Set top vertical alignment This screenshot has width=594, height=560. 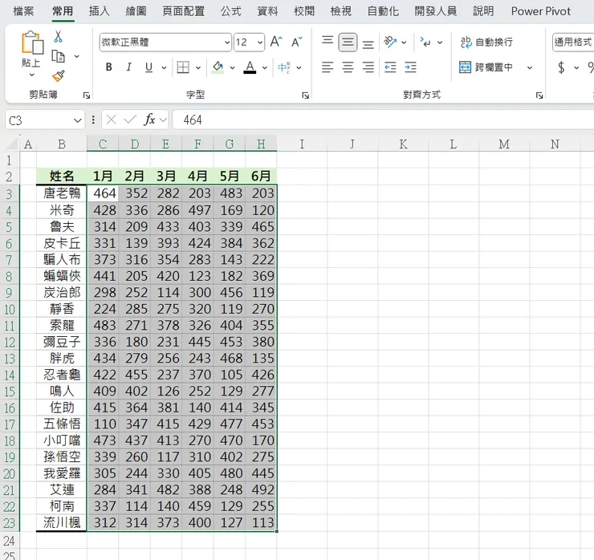pos(328,41)
